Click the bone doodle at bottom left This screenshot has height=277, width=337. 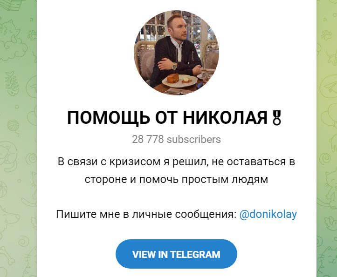7,257
